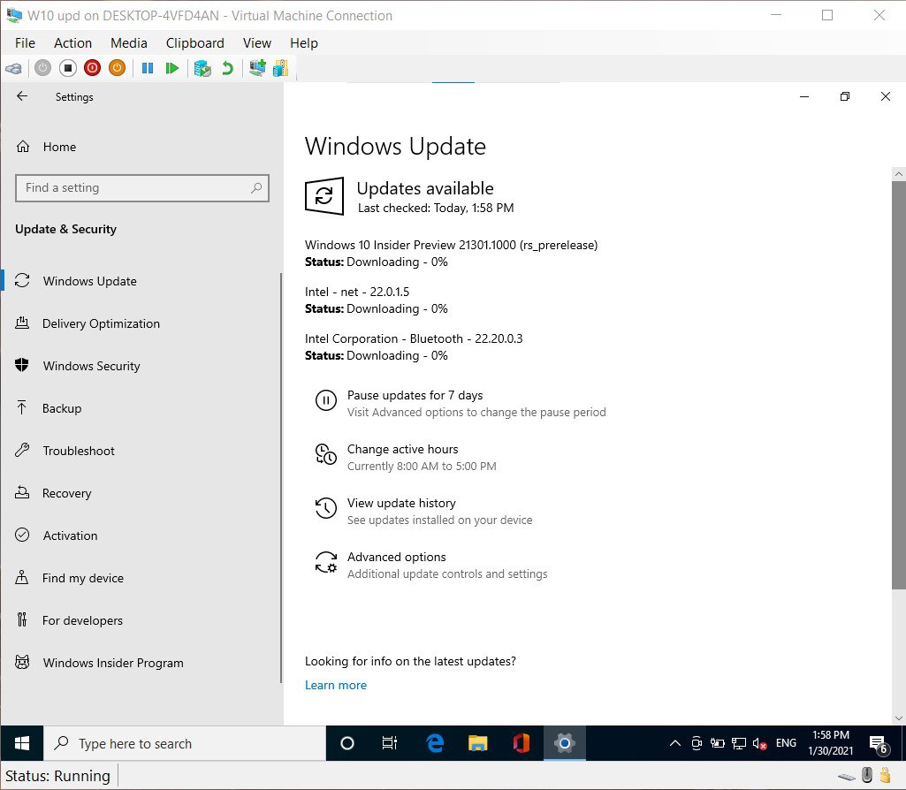This screenshot has width=906, height=790.
Task: Open the Help menu
Action: 304,42
